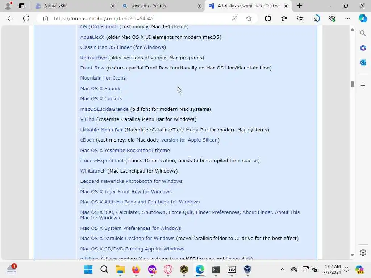
Task: Open the ViFind link
Action: pos(87,119)
